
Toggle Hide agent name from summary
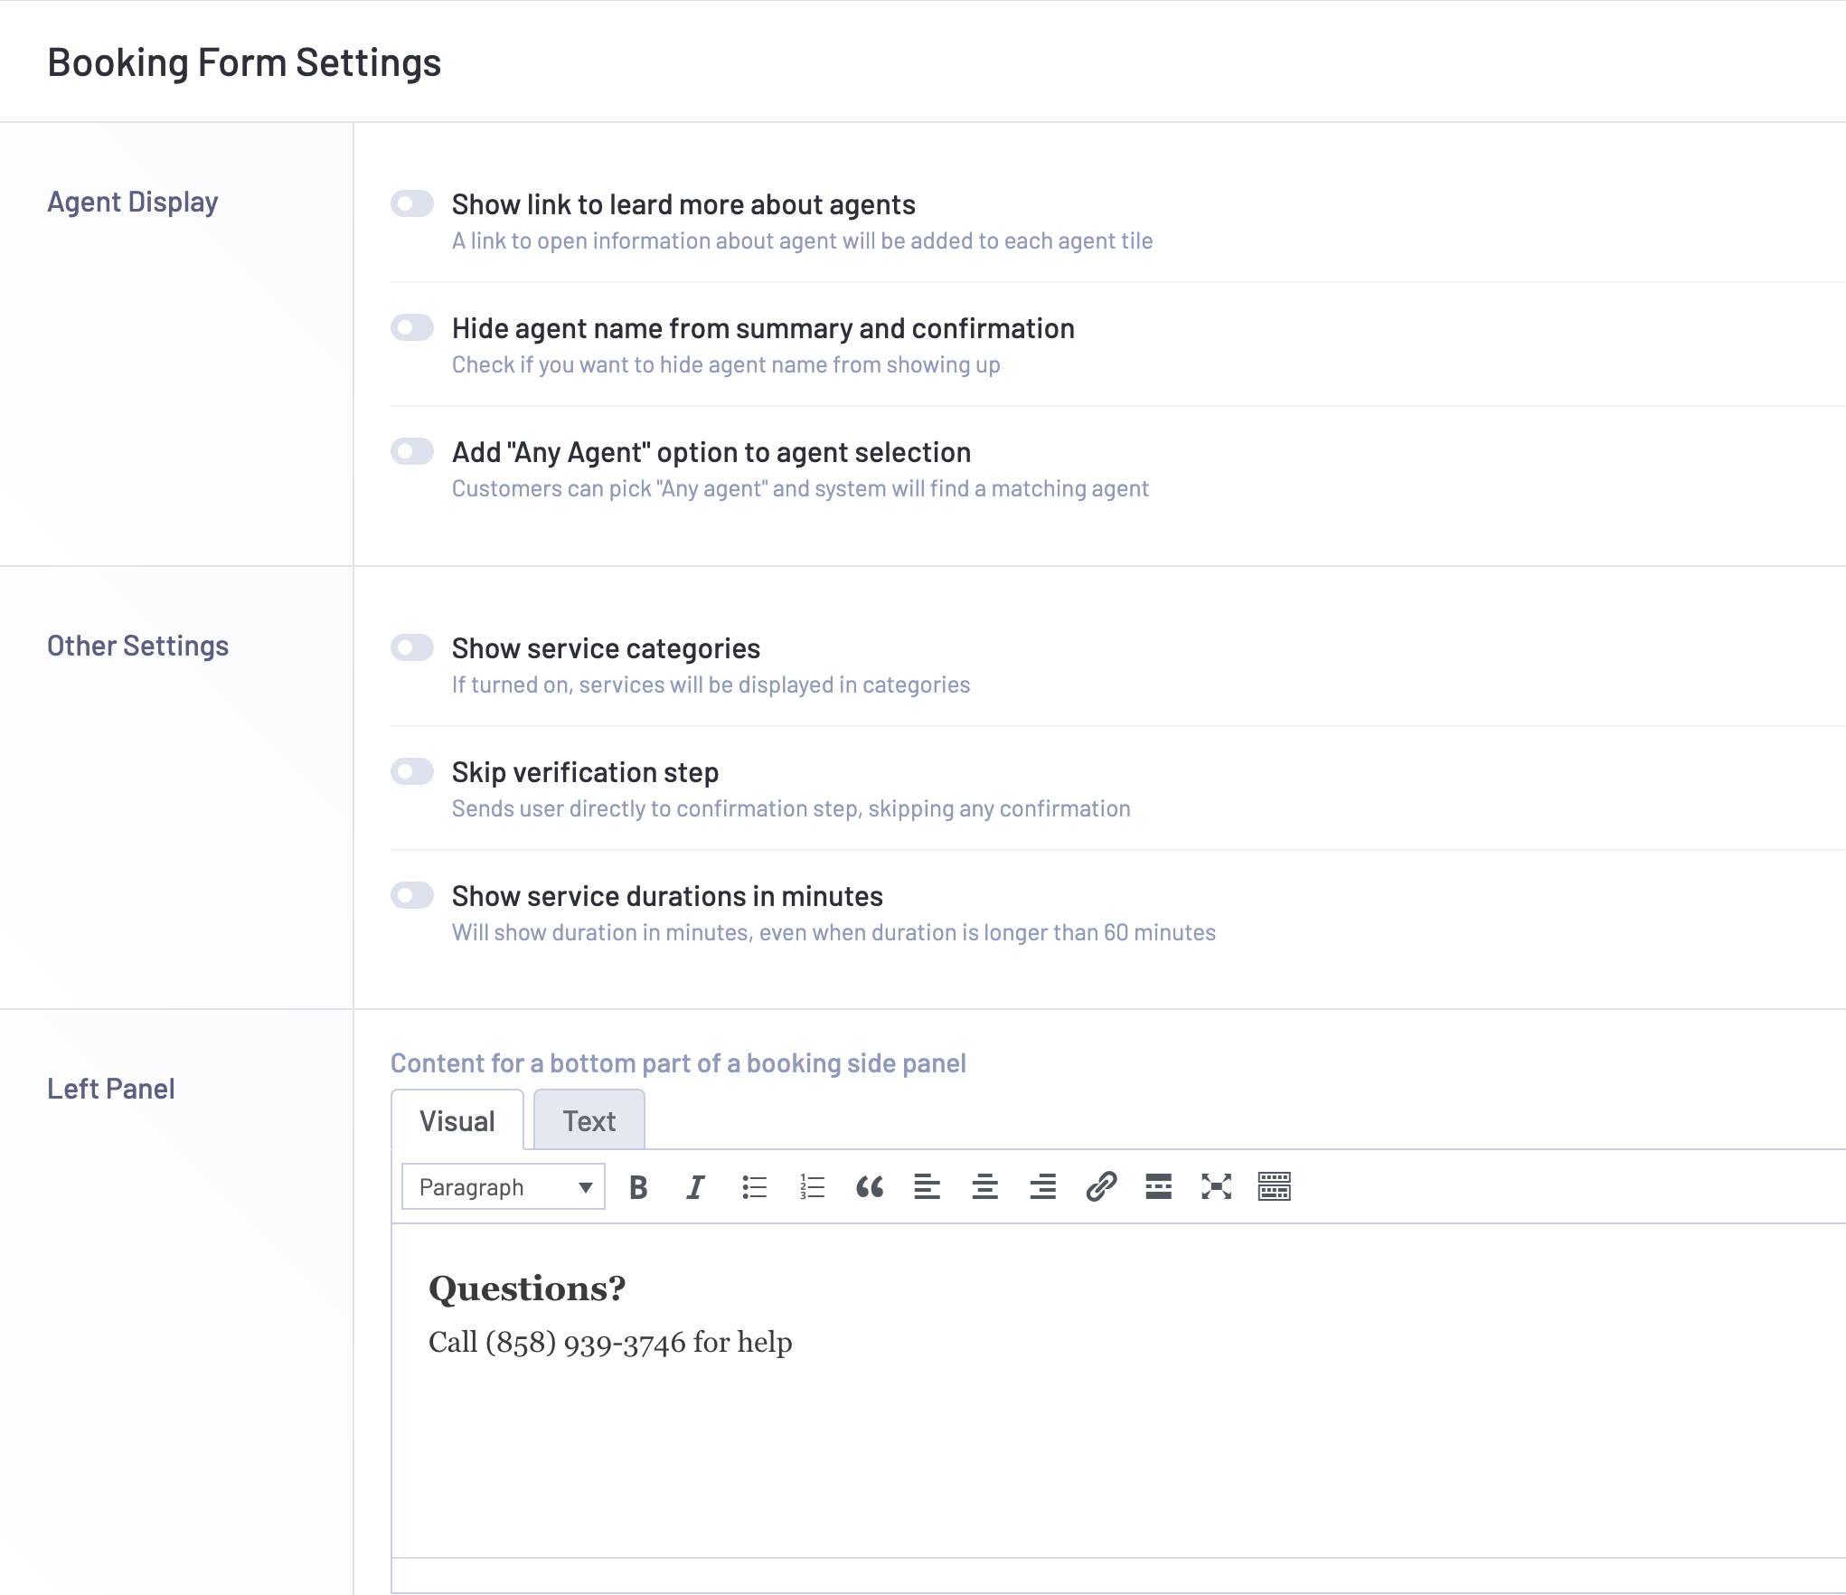point(411,328)
